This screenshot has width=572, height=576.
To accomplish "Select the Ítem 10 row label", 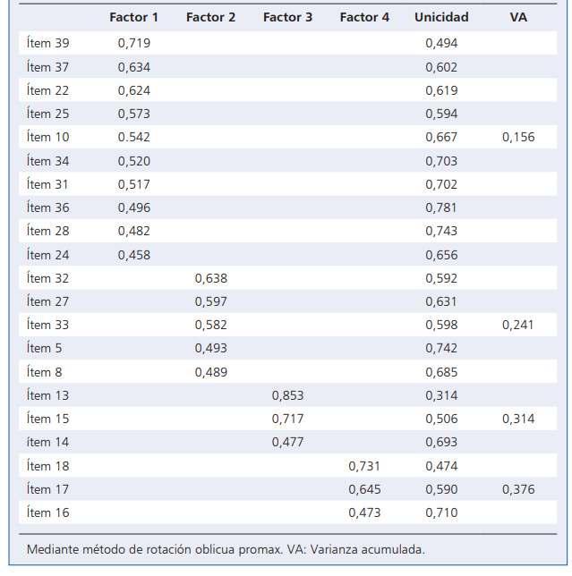I will coord(48,137).
